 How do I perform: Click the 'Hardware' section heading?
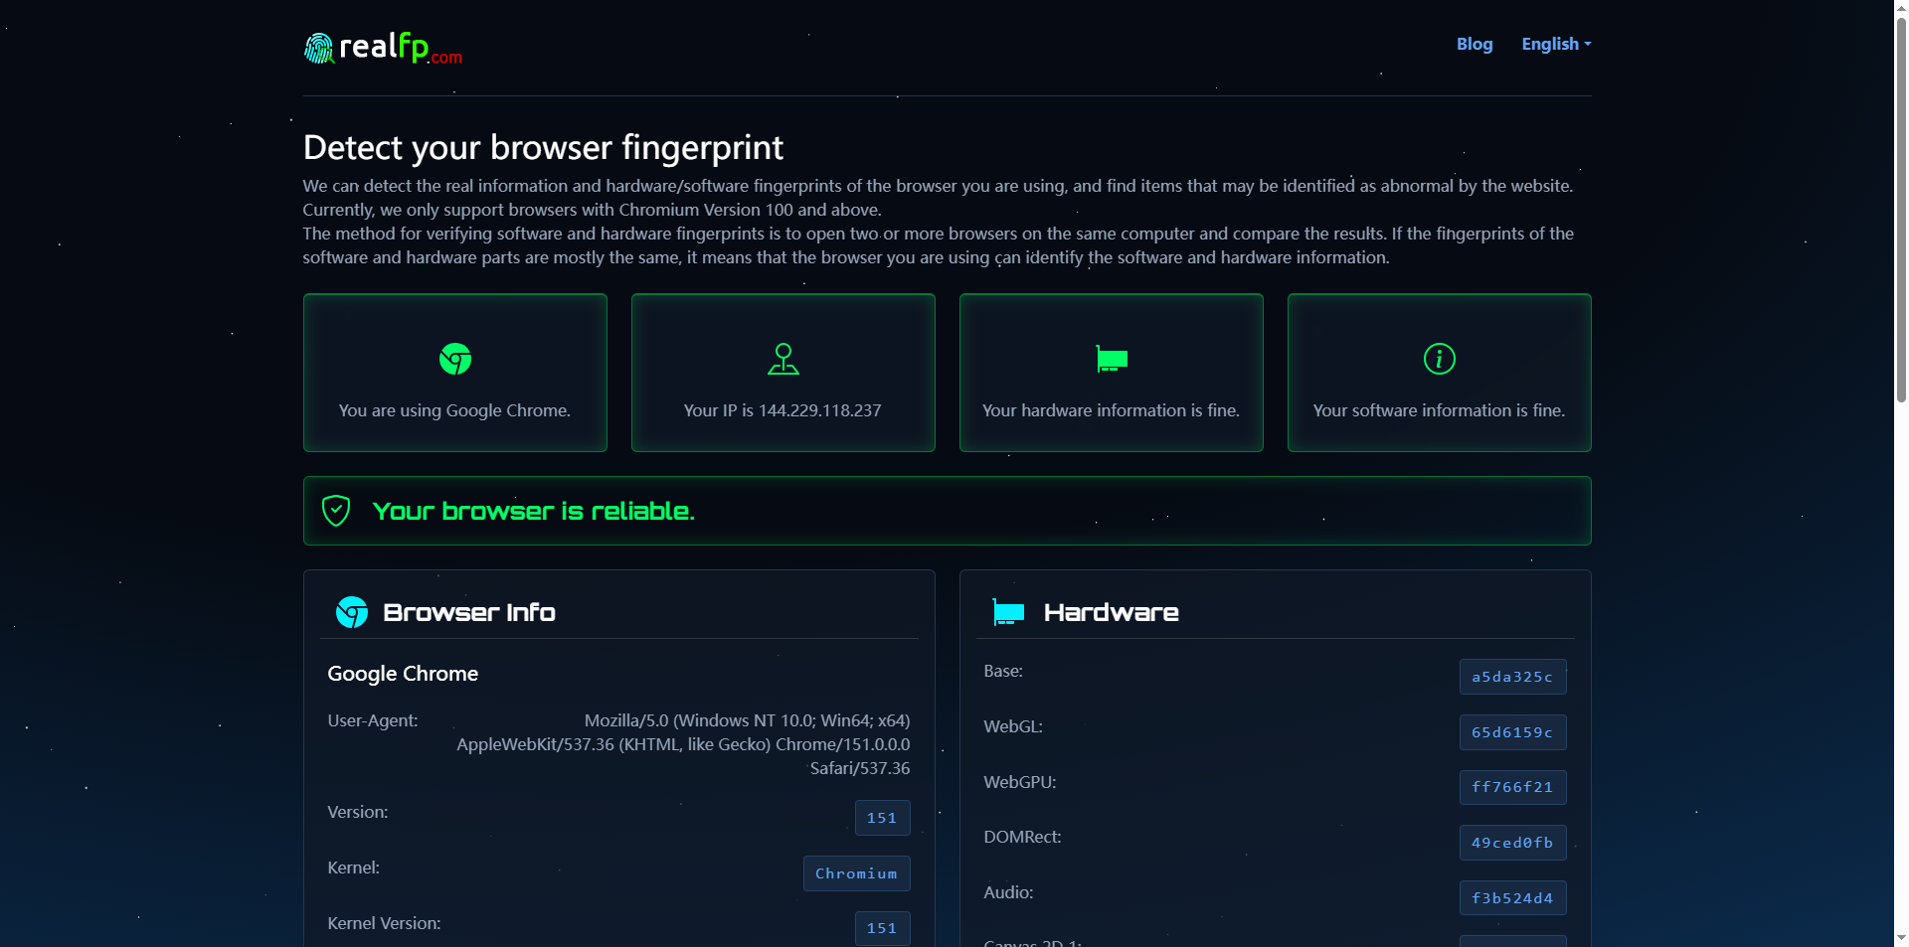click(1111, 612)
